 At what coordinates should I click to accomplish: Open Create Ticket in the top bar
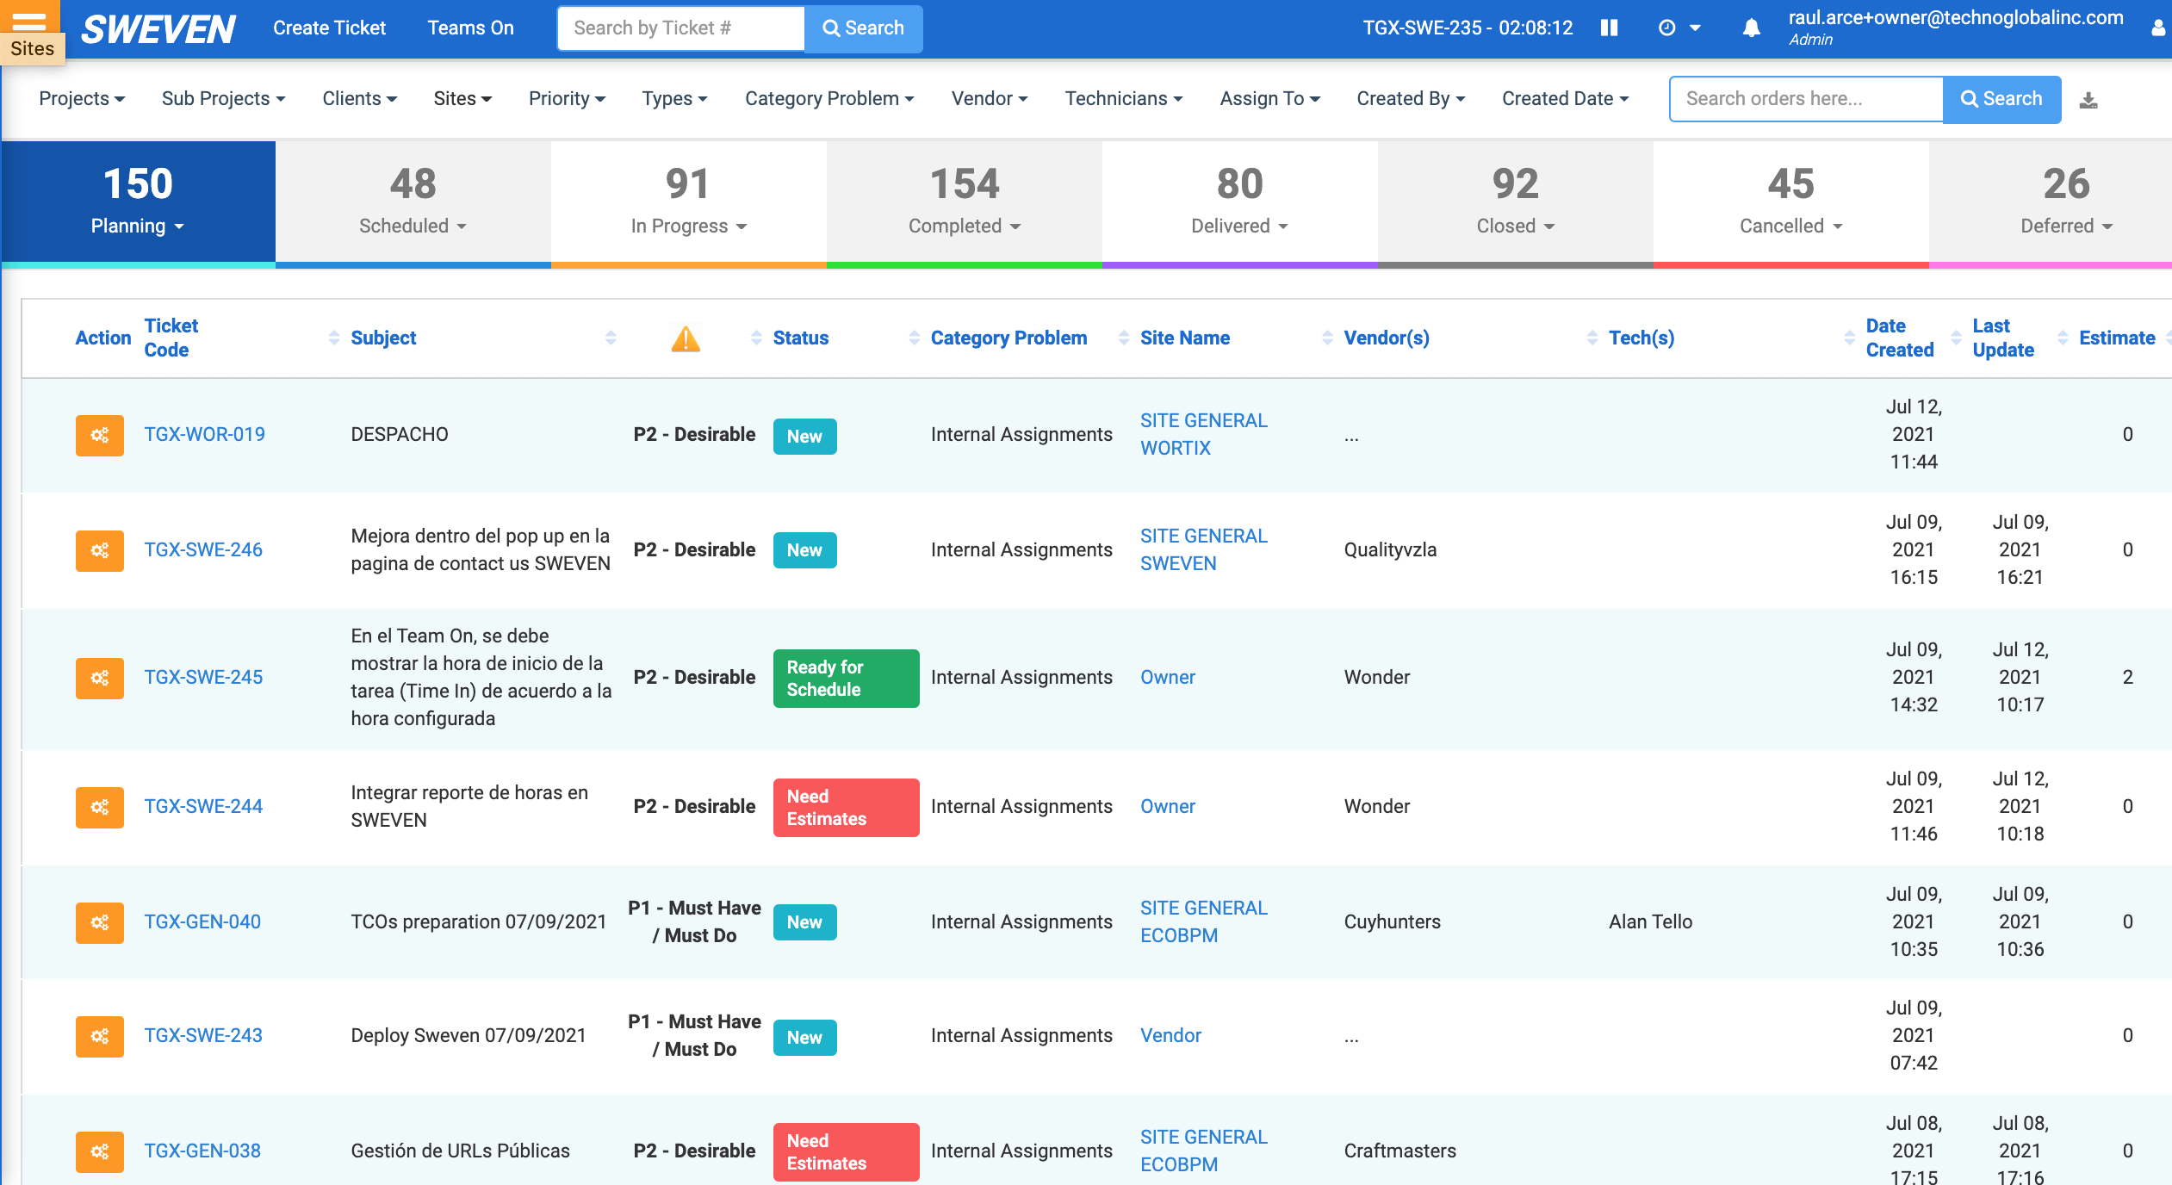coord(329,28)
